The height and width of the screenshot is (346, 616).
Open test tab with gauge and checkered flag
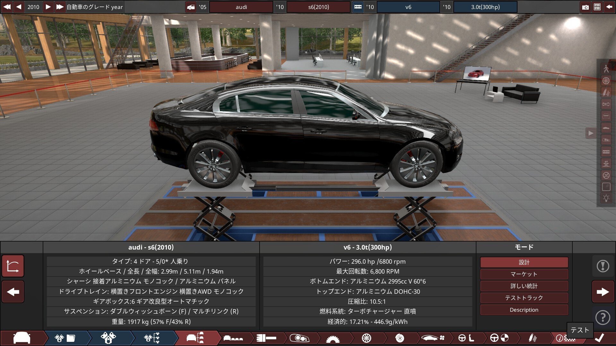point(565,338)
